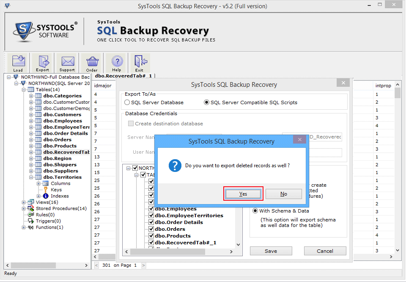Click the Views(16) node icon
The width and height of the screenshot is (406, 282).
pos(31,202)
